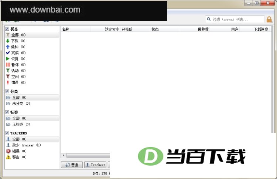
Task: Filter by 暂停 pause icon
Action: (8, 65)
